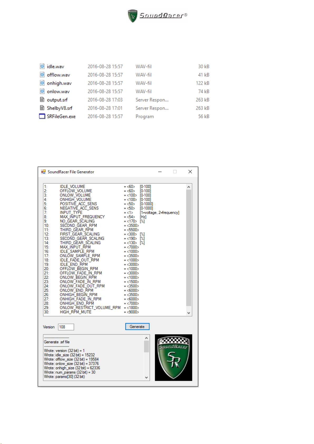This screenshot has width=314, height=444.
Task: Click the offlow.wav file icon
Action: tap(42, 75)
